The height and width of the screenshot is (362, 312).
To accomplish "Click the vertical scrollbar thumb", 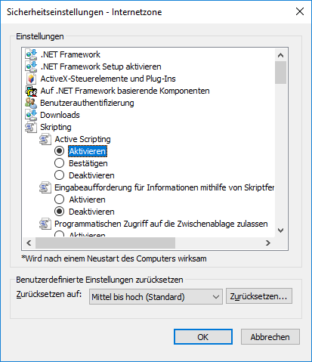I will coord(280,73).
